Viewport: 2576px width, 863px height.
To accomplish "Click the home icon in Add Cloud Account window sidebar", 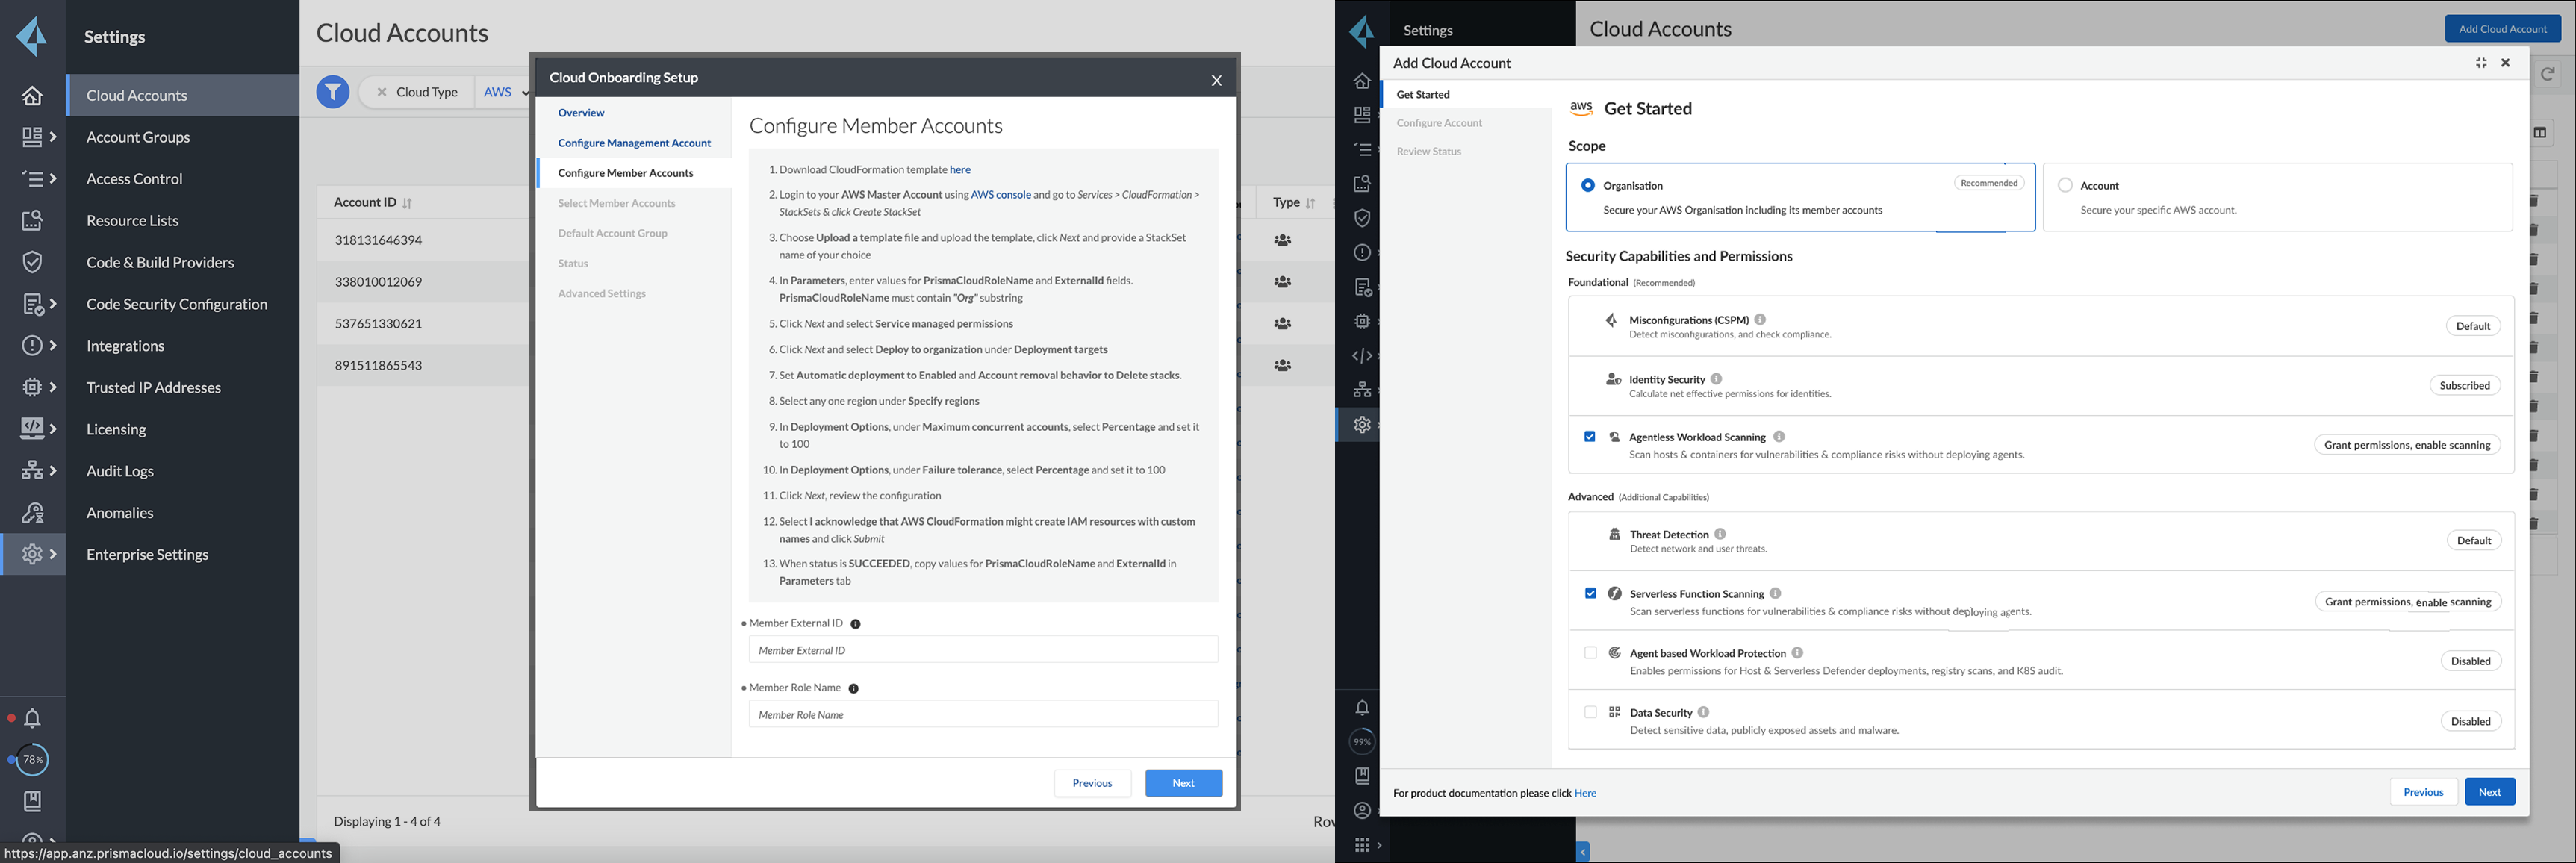I will [x=1362, y=81].
